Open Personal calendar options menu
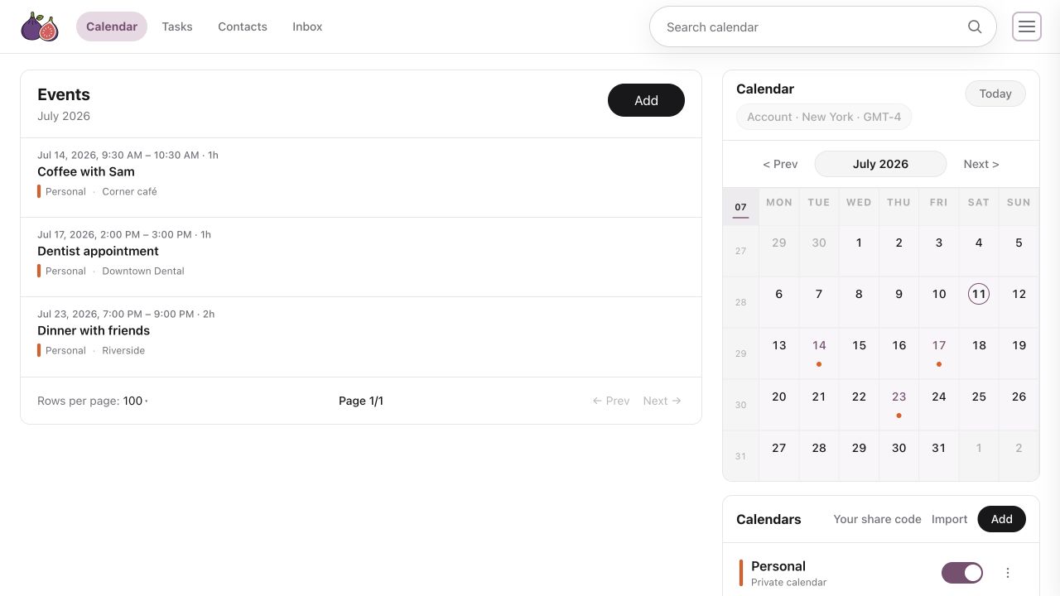1060x596 pixels. coord(1008,573)
